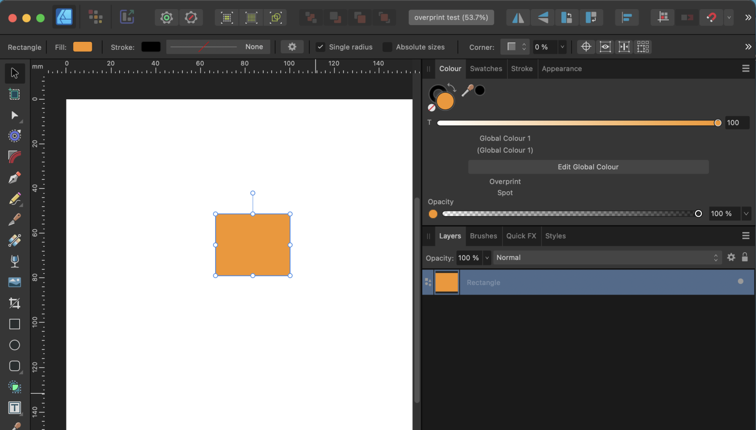The height and width of the screenshot is (430, 756).
Task: Enable the Absolute sizes checkbox
Action: [x=387, y=46]
